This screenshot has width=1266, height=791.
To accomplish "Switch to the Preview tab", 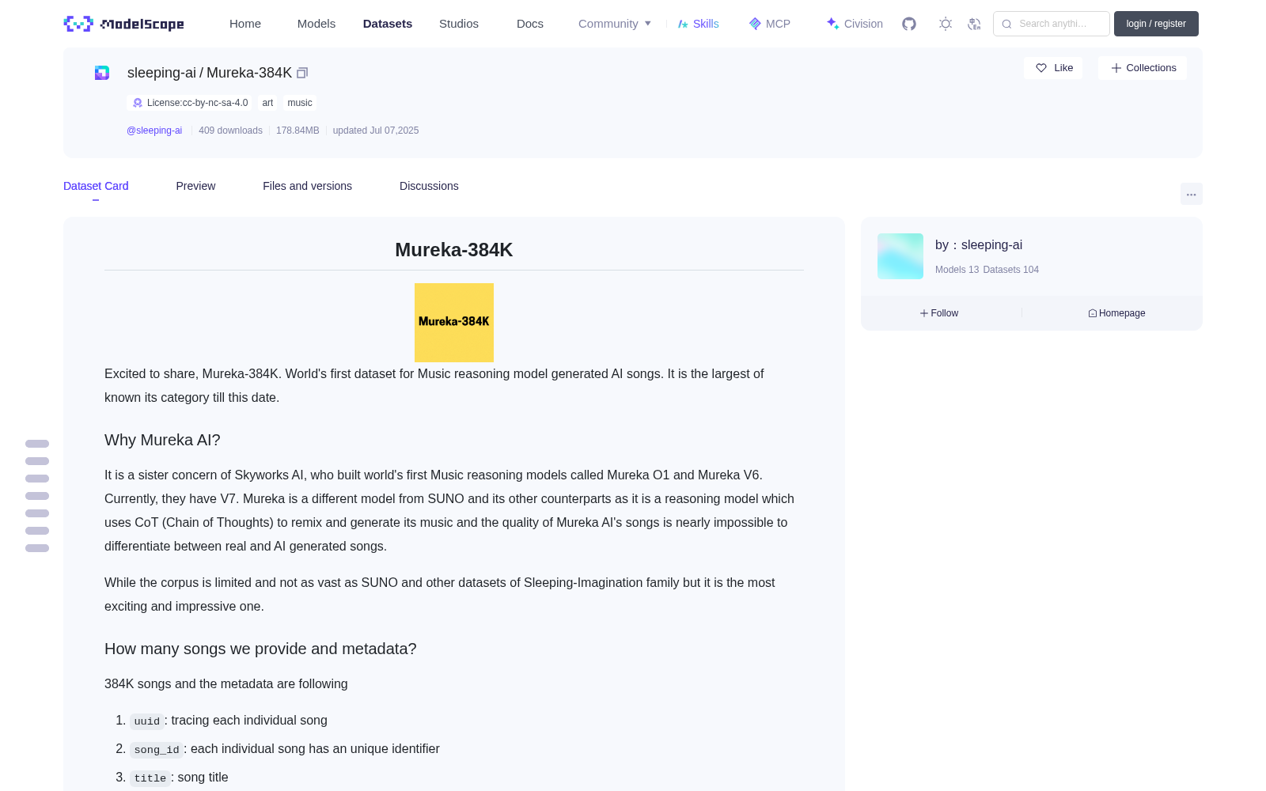I will pos(195,186).
